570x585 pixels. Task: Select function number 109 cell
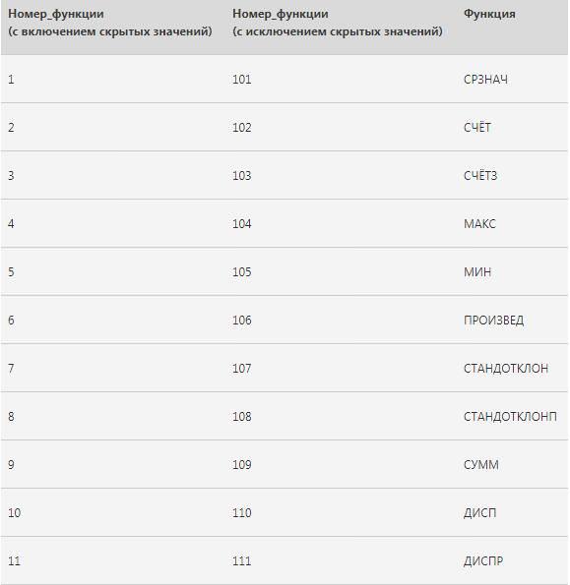click(x=241, y=465)
